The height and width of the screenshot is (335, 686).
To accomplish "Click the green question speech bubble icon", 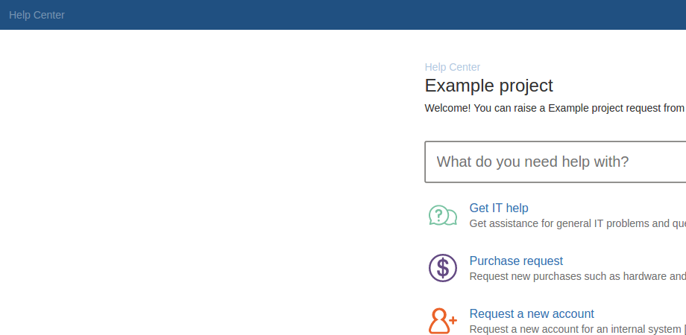I will pos(443,215).
